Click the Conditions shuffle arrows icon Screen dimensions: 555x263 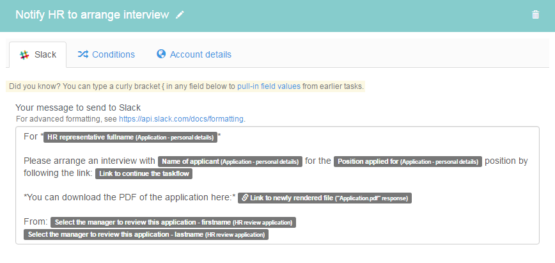pos(83,54)
